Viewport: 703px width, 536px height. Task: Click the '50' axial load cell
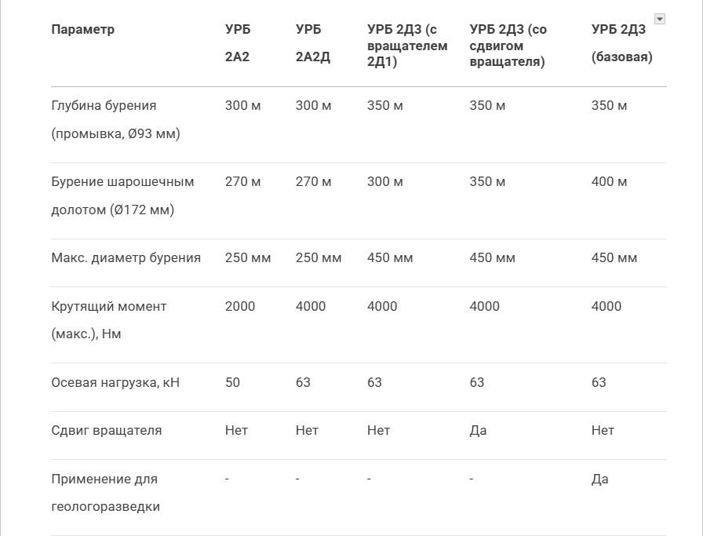coord(232,383)
